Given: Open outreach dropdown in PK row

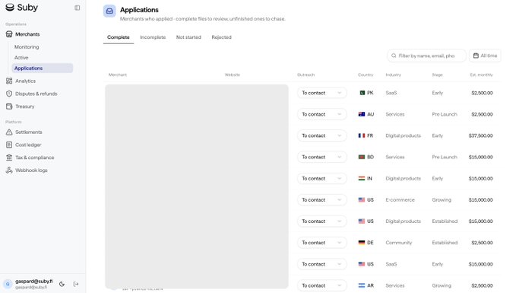Looking at the screenshot, I should click(x=322, y=93).
